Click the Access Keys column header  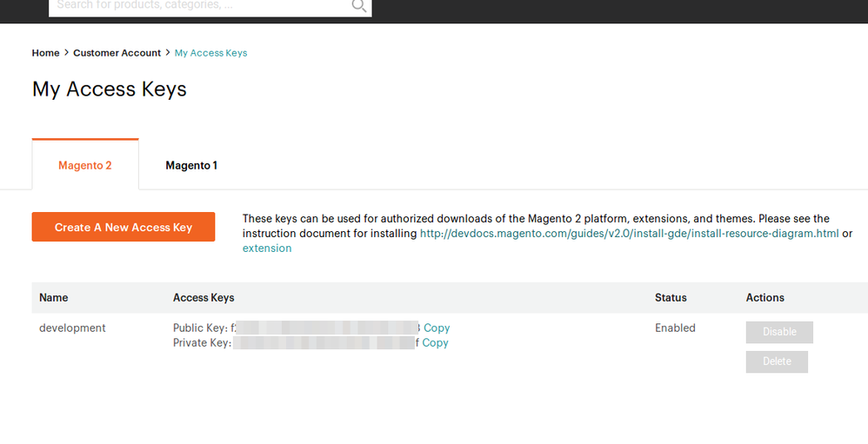(x=204, y=298)
